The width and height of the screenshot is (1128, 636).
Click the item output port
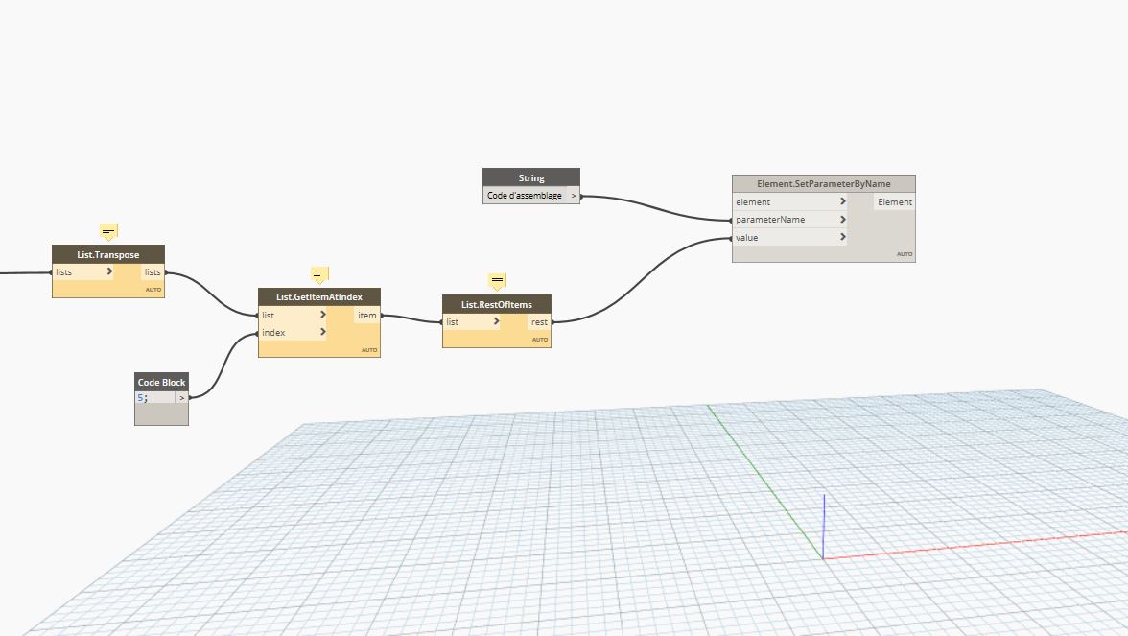click(x=367, y=316)
